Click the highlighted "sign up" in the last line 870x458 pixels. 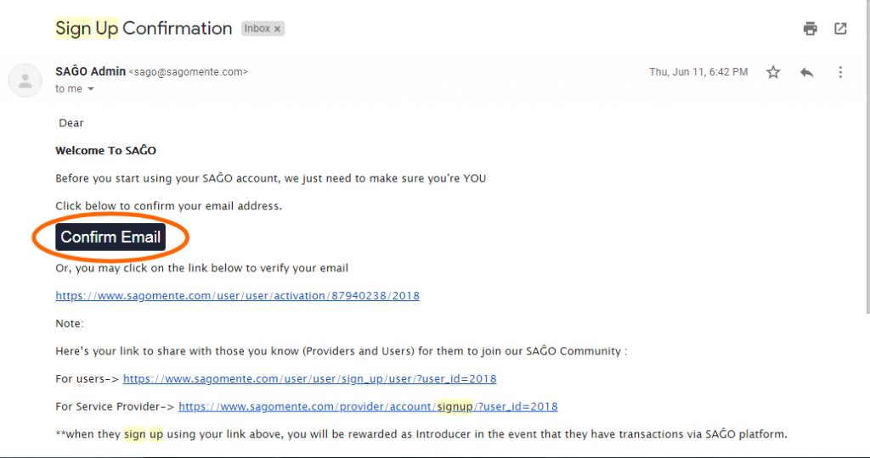[144, 434]
